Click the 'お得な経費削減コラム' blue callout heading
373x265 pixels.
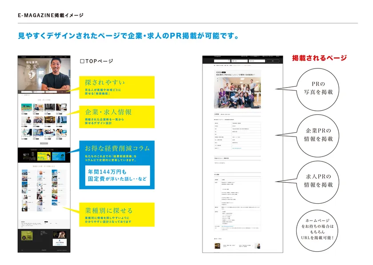click(x=117, y=149)
